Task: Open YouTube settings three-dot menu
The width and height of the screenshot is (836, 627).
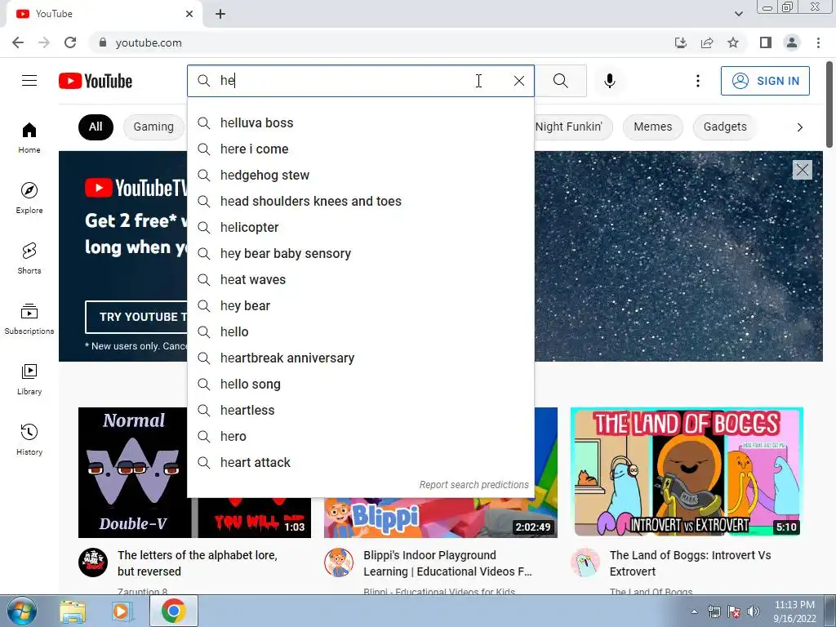Action: coord(697,81)
